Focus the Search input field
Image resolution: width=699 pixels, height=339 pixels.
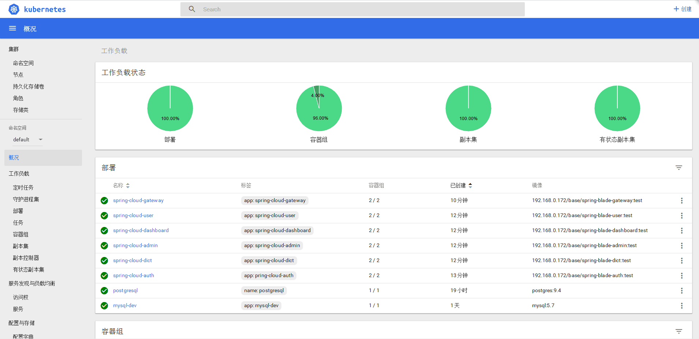(359, 10)
